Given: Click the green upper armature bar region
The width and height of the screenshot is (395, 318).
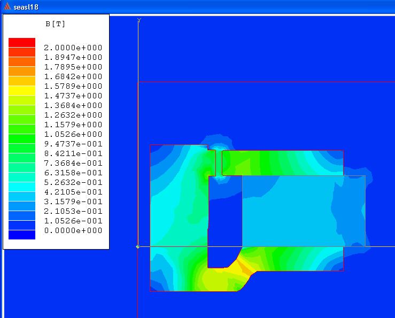Looking at the screenshot, I should click(x=283, y=163).
